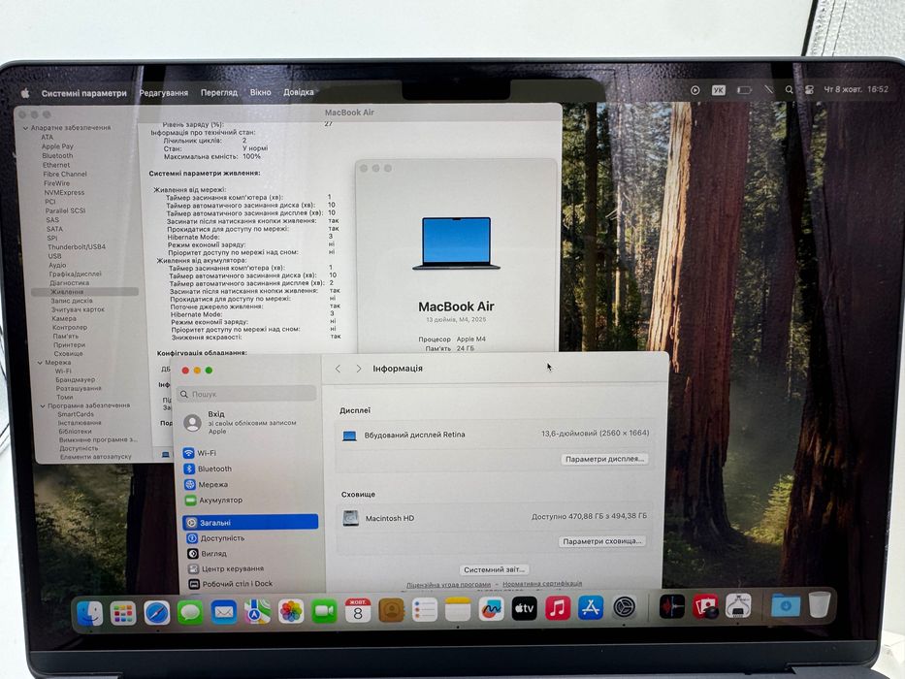The image size is (905, 679).
Task: Click the disabled Wi-Fi icon in menu bar
Action: pyautogui.click(x=768, y=89)
